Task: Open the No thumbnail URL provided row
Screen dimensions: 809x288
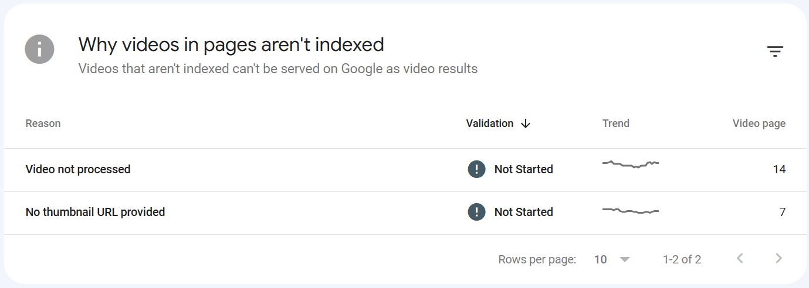Action: pos(95,212)
